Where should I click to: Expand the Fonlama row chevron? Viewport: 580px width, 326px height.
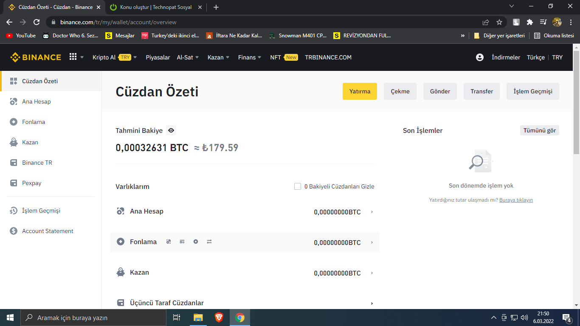click(372, 242)
